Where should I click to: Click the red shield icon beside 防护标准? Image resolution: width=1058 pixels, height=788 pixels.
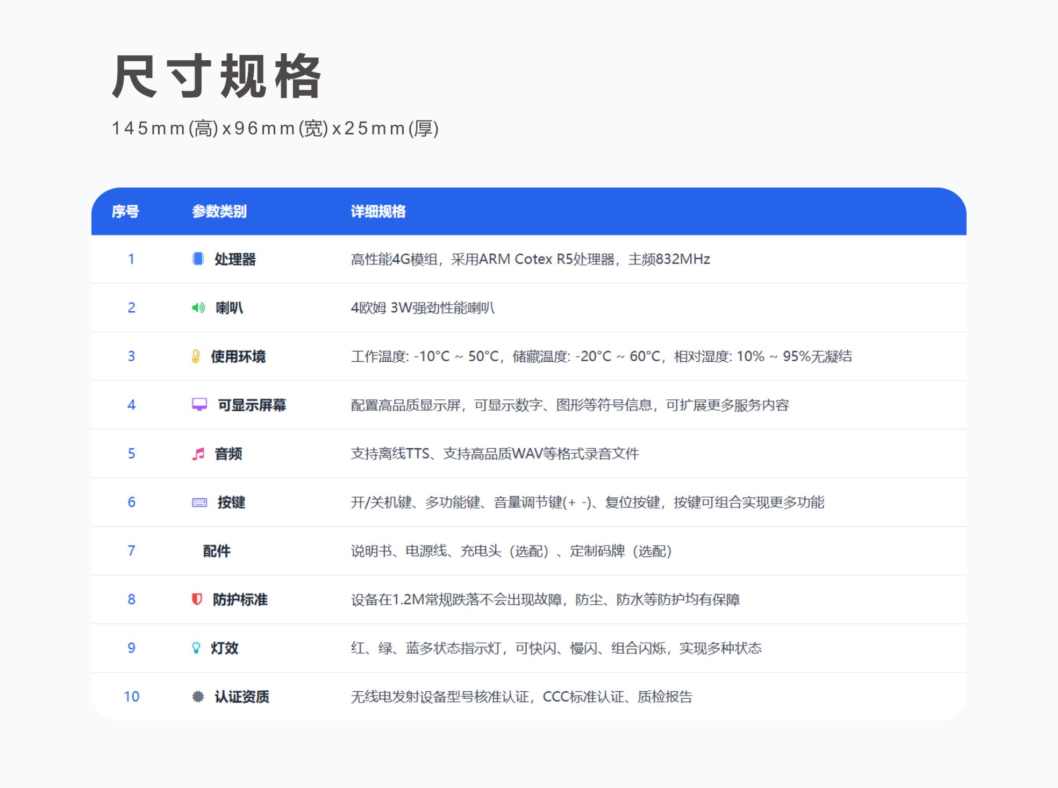[x=197, y=599]
